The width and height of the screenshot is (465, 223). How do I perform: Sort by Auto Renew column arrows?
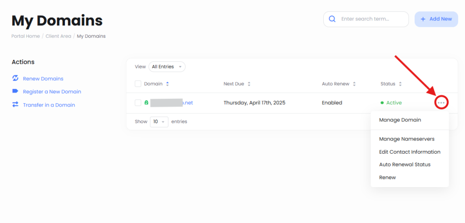point(354,84)
